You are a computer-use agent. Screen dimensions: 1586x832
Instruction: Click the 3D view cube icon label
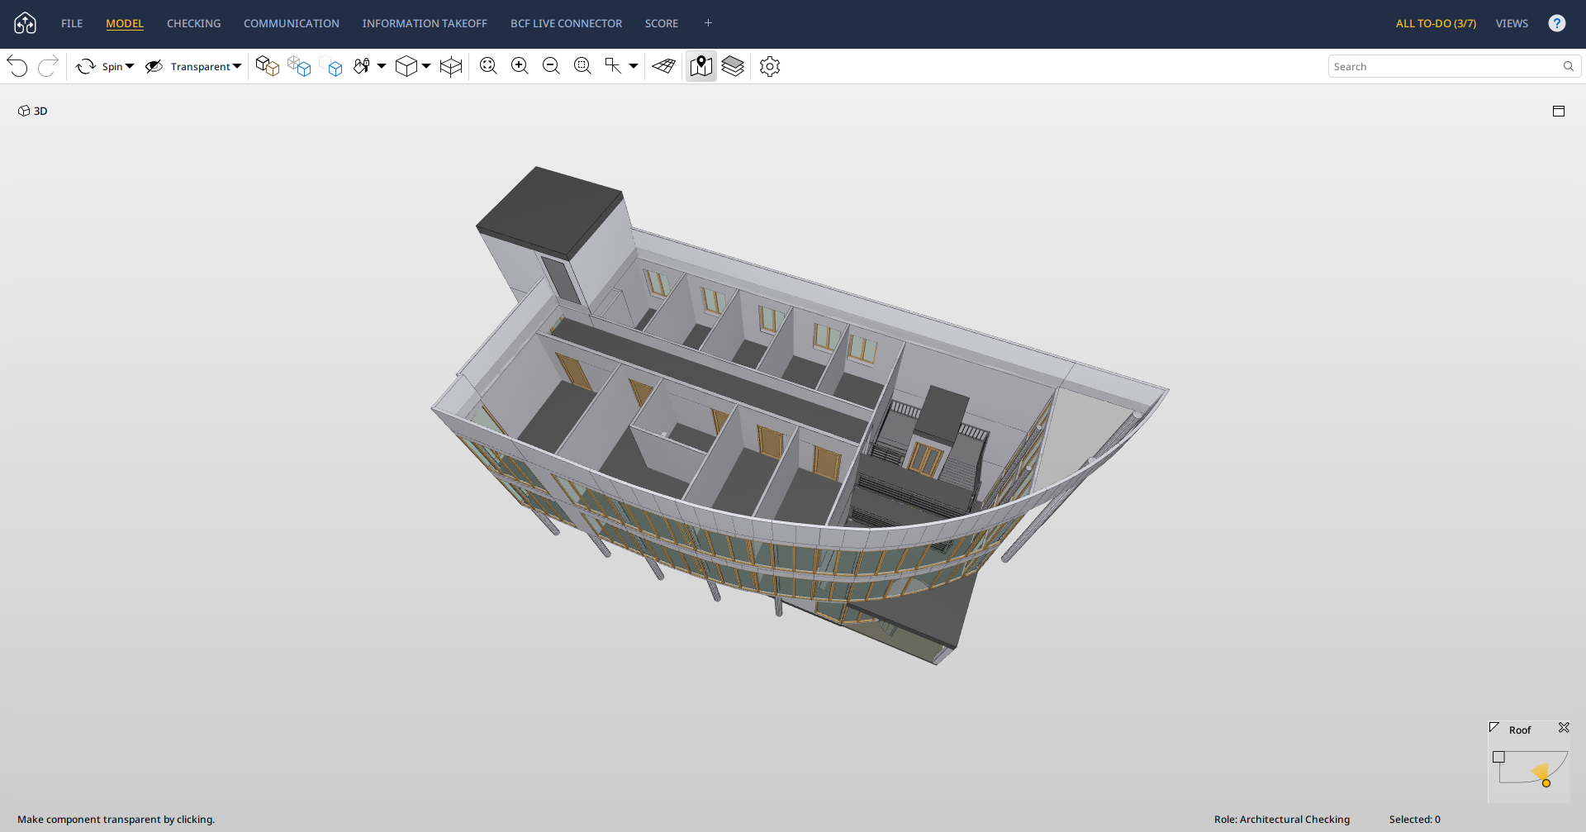[33, 111]
